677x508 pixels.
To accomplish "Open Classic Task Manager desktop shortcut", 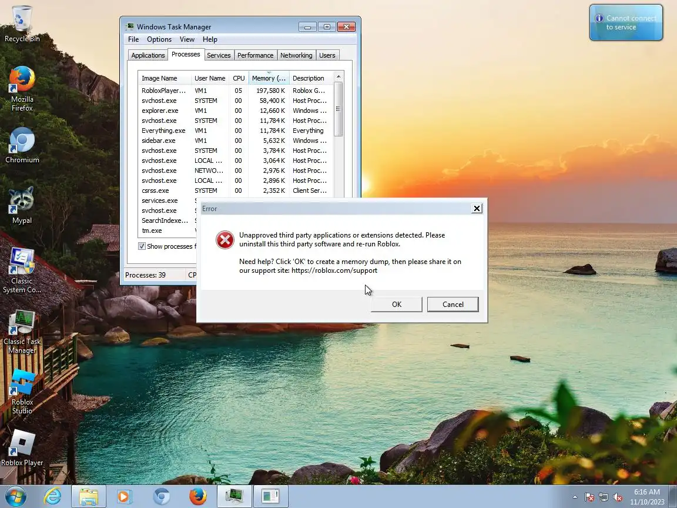I will tap(22, 332).
